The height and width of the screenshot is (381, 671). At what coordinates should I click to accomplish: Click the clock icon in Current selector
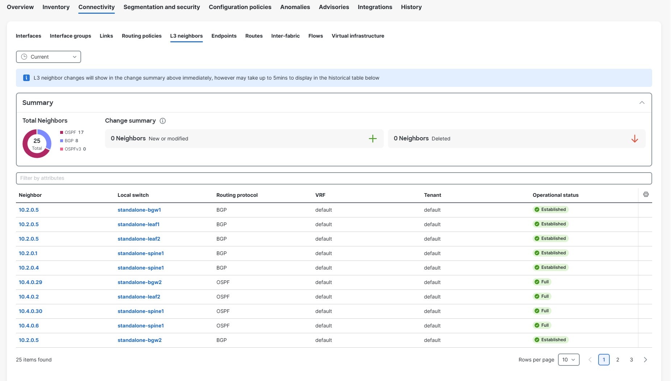click(24, 57)
